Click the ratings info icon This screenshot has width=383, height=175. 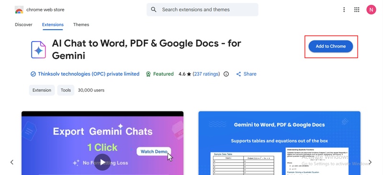(226, 74)
